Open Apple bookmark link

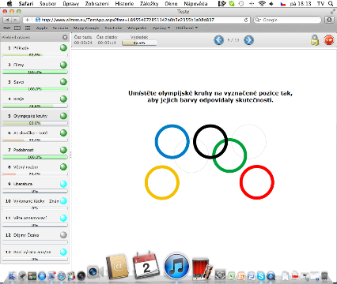tap(42, 28)
